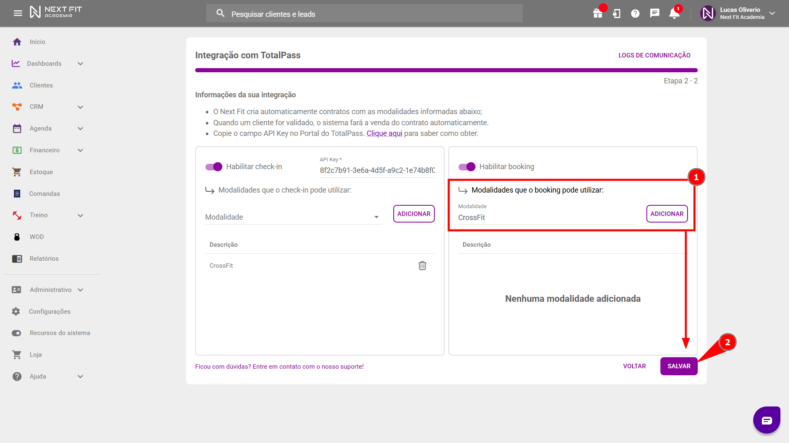Click the SALVAR button
789x443 pixels.
[679, 366]
